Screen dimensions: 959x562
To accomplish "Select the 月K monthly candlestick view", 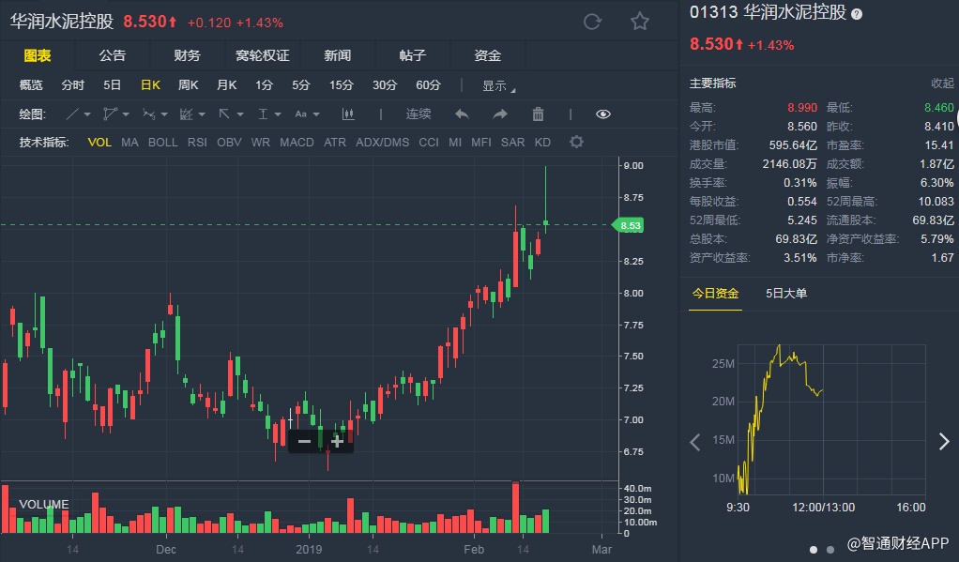I will 226,85.
